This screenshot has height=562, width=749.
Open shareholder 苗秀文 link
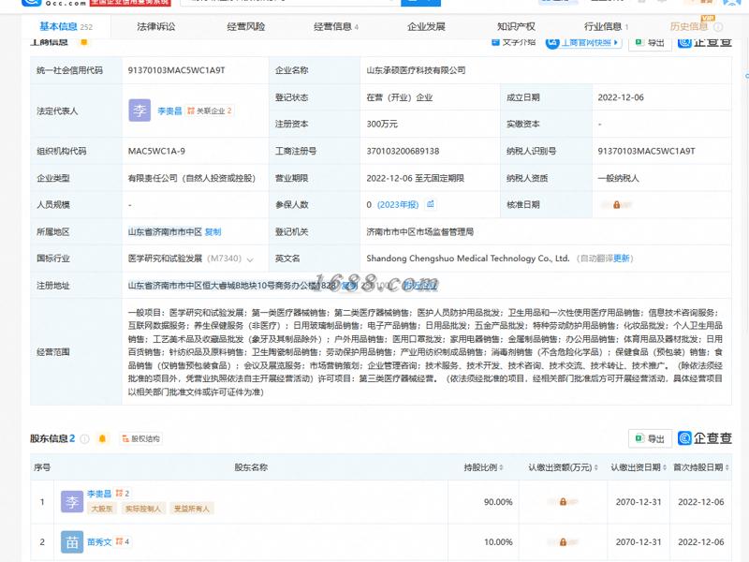pos(99,542)
